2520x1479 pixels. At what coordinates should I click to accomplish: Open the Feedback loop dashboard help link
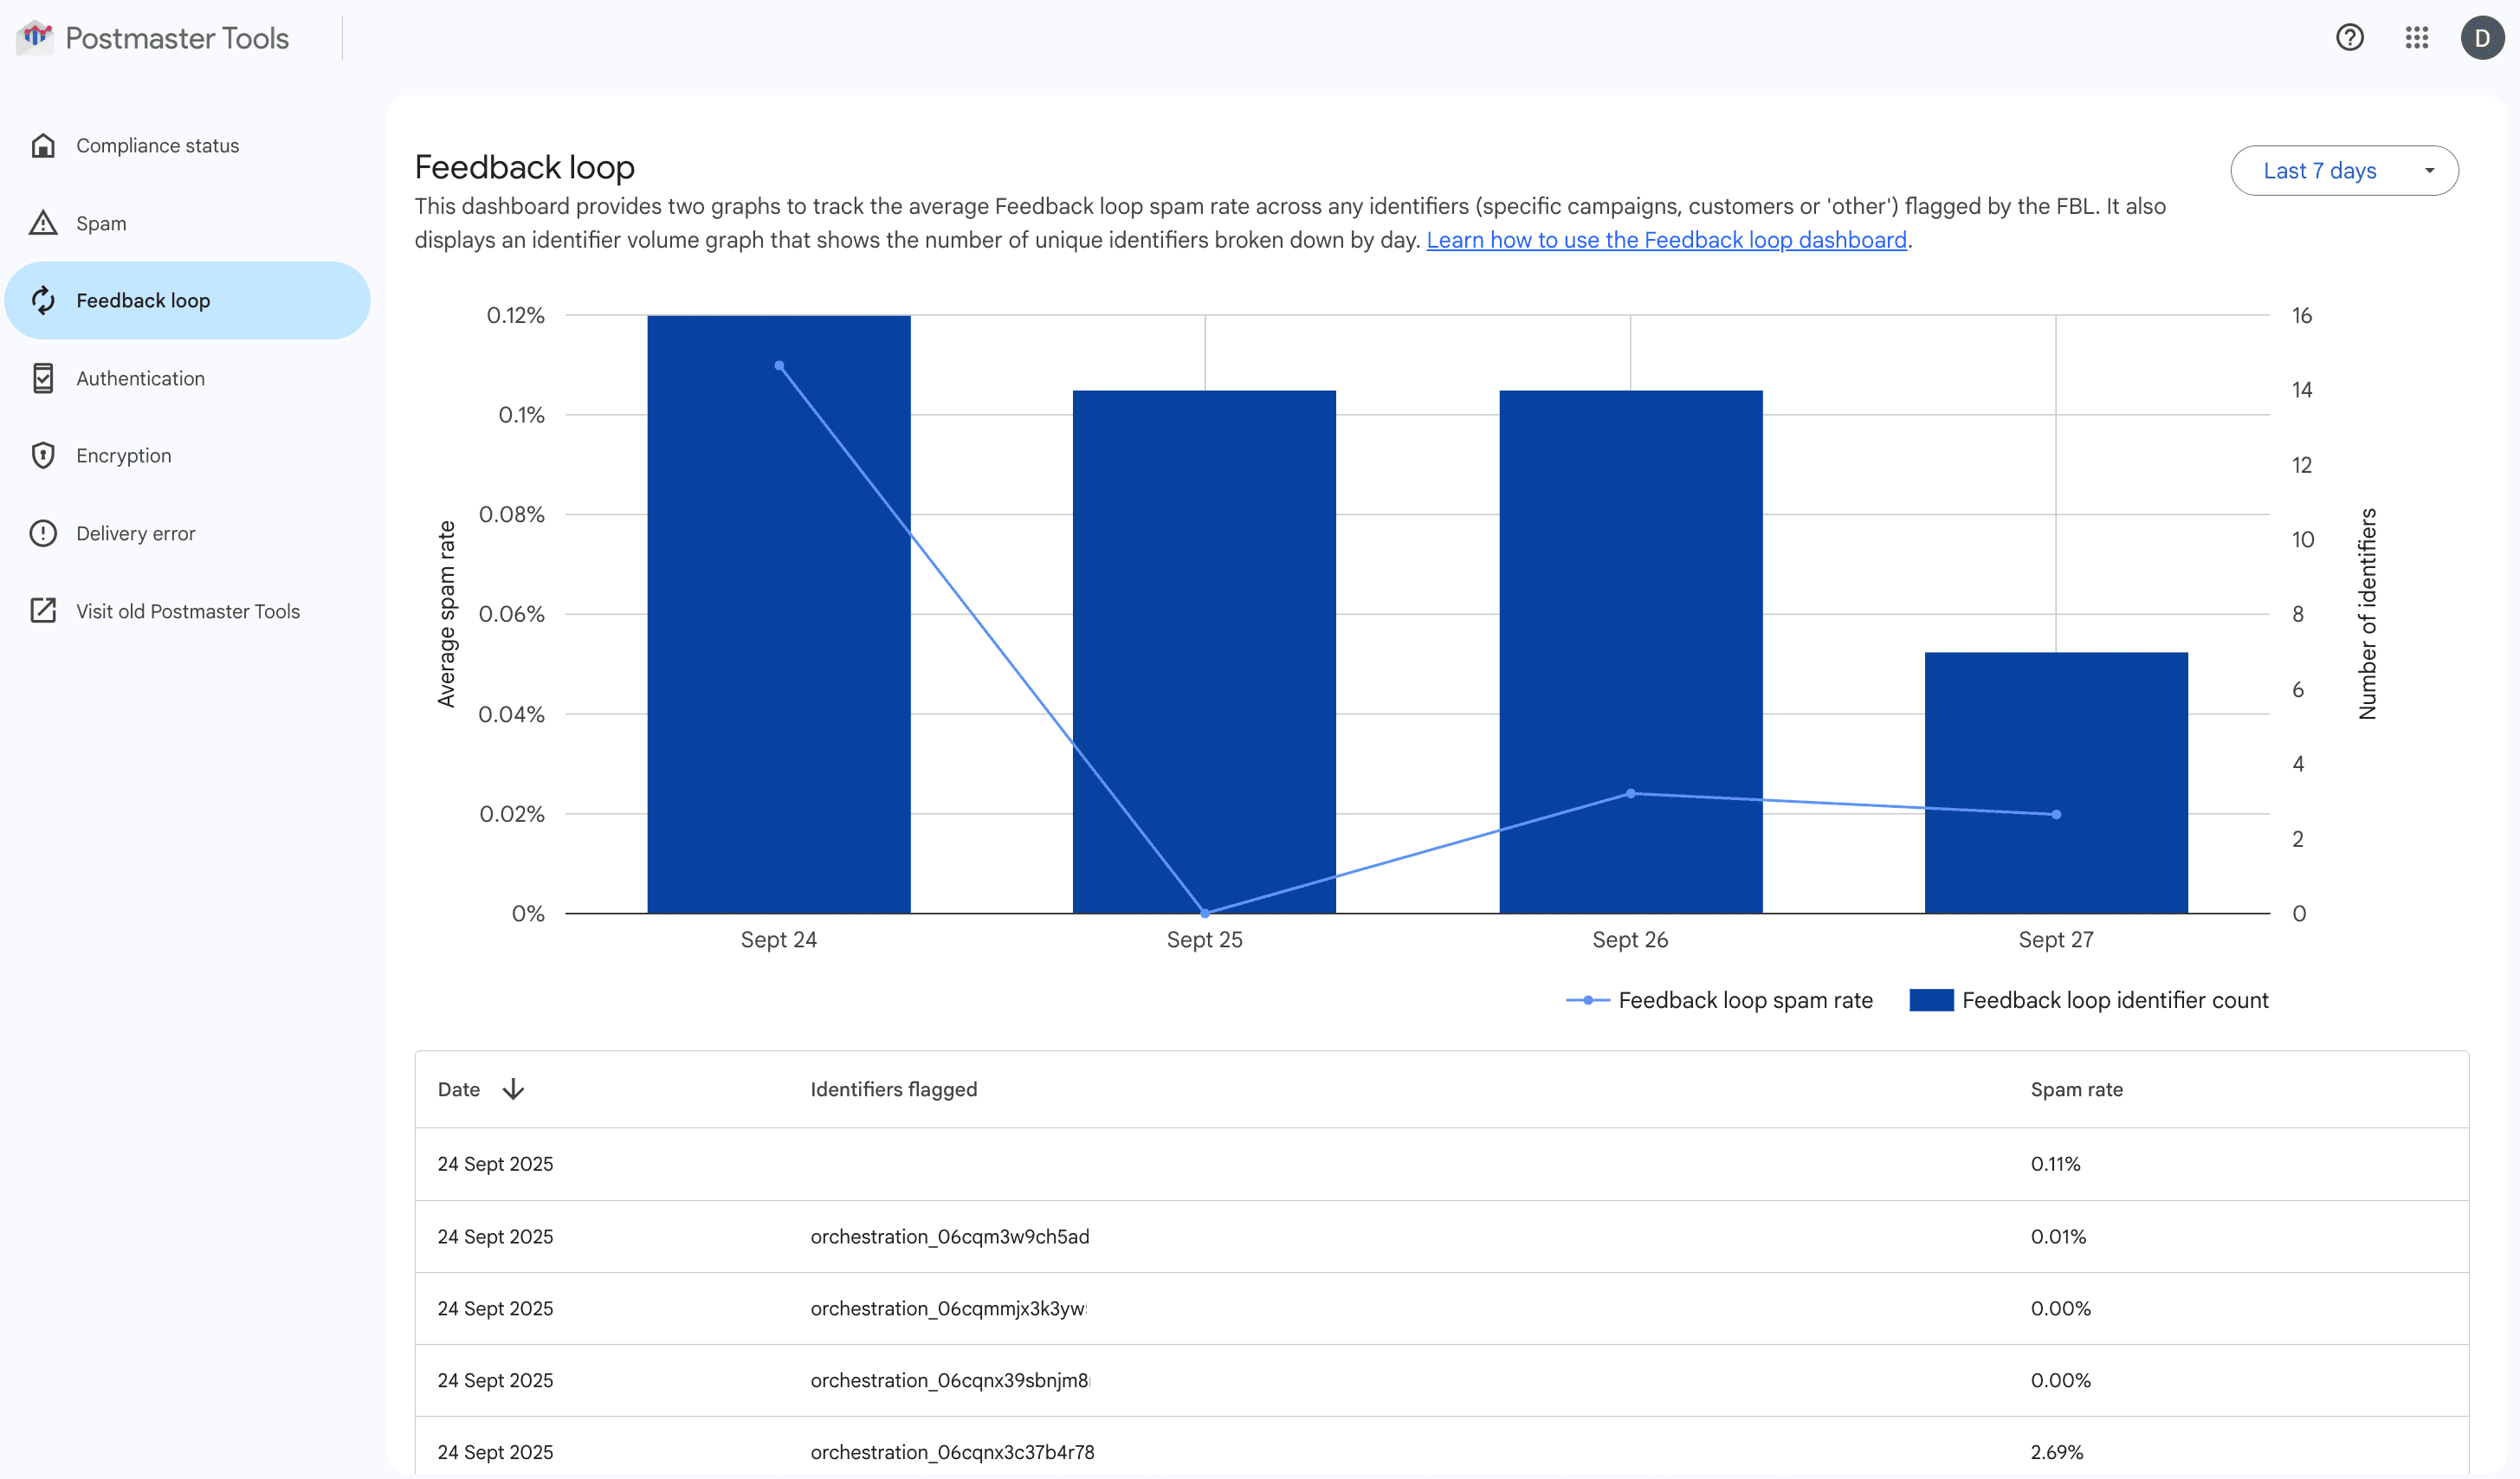pyautogui.click(x=1666, y=240)
